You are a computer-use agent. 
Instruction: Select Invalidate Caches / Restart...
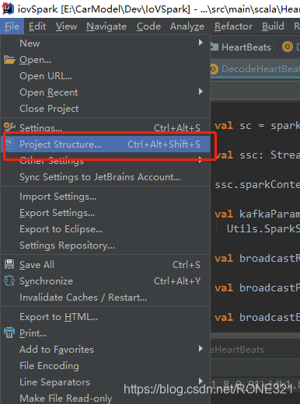pyautogui.click(x=105, y=298)
